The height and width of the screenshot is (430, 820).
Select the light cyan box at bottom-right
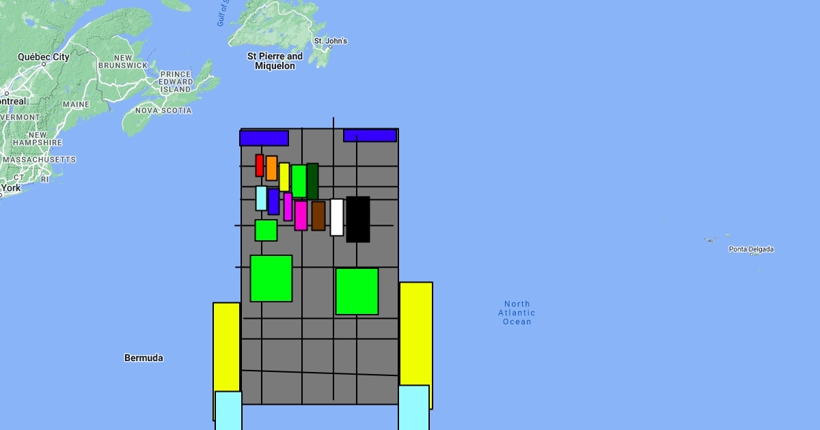413,407
